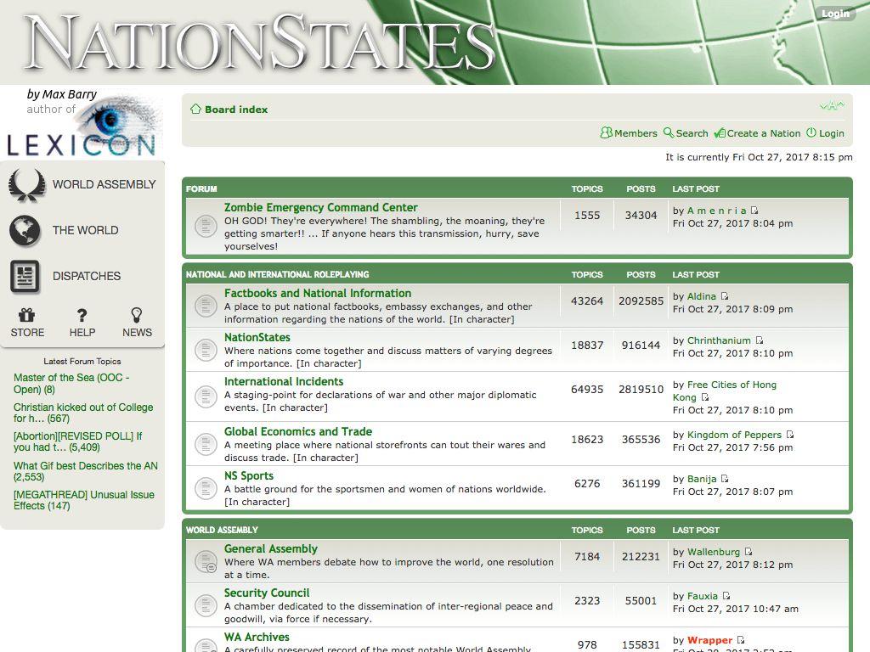Click forum status icon for NS Sports
870x652 pixels.
click(206, 488)
